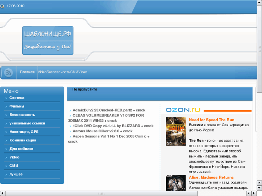Open уникальные ссылки in the side menu
This screenshot has width=262, height=196.
coord(27,123)
